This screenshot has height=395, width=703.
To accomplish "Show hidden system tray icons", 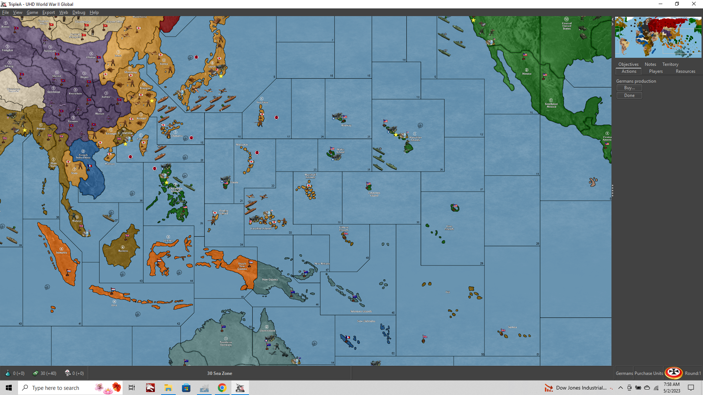I will click(620, 388).
